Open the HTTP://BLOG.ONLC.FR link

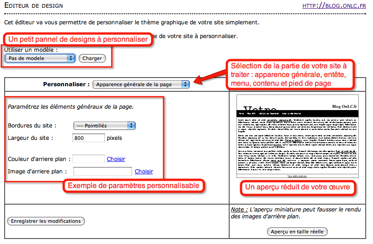click(334, 6)
